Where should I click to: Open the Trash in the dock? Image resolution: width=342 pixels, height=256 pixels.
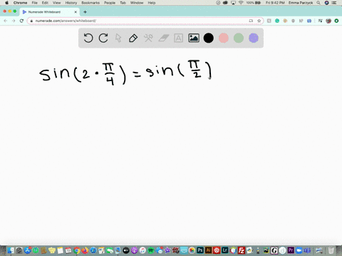point(331,250)
